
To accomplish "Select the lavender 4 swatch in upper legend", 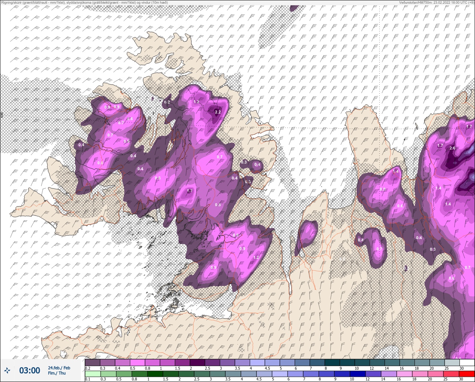I will 257,362.
